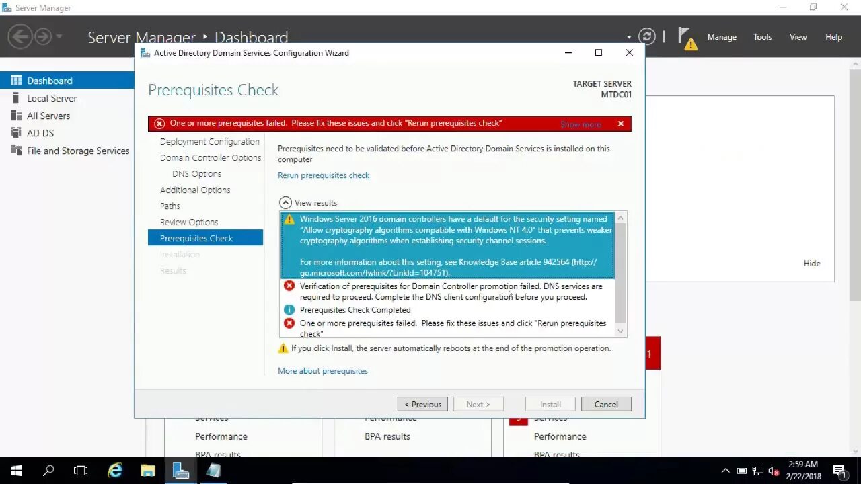861x484 pixels.
Task: Select Dashboard in the sidebar
Action: [67, 81]
